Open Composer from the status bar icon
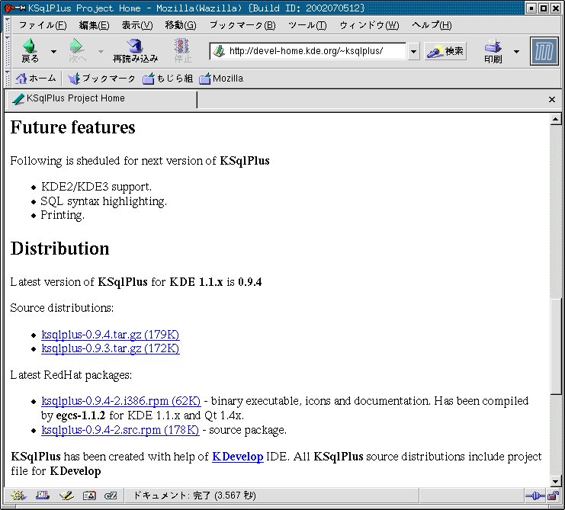The image size is (565, 510). 66,496
